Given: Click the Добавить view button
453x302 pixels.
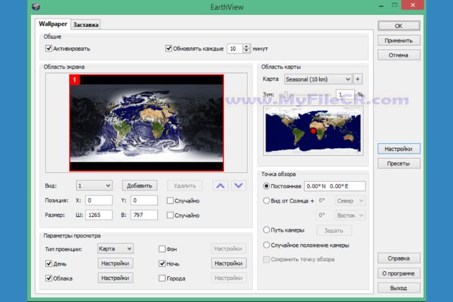Looking at the screenshot, I should pyautogui.click(x=140, y=186).
